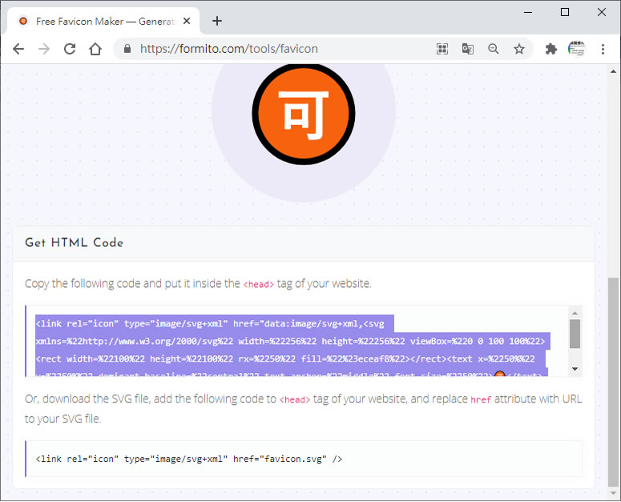Close the Free Favicon Maker tab
The width and height of the screenshot is (621, 502).
pos(187,21)
